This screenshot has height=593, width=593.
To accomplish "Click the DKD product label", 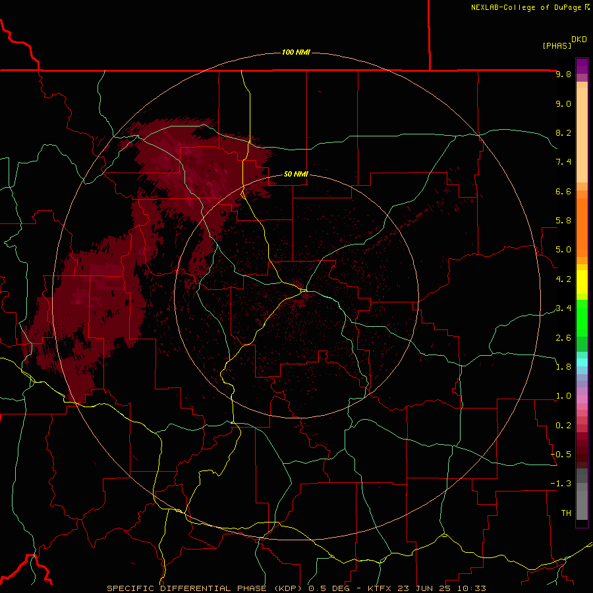I will [x=579, y=40].
